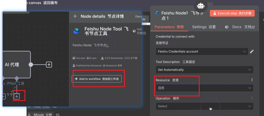Switch to the Parameters tab
Screen dimensions: 264x116
click(x=169, y=27)
